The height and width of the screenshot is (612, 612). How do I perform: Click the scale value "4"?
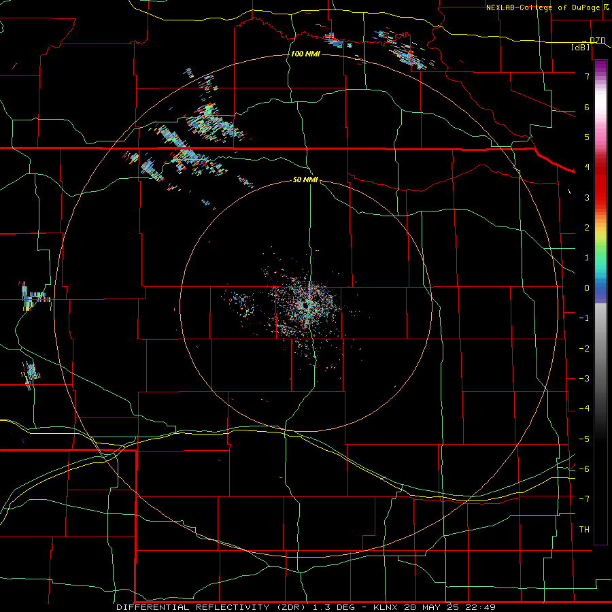pos(587,167)
